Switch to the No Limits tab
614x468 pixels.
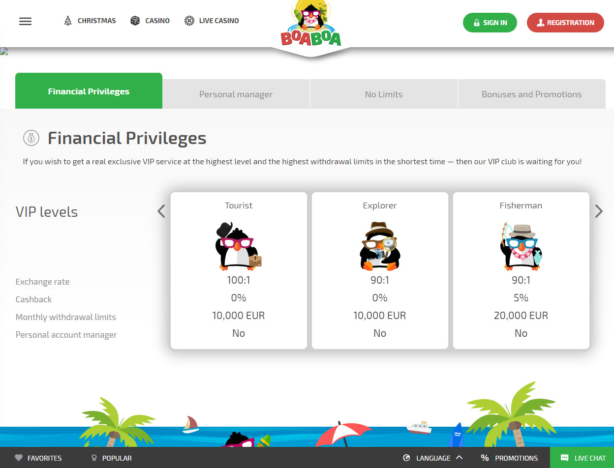point(384,94)
